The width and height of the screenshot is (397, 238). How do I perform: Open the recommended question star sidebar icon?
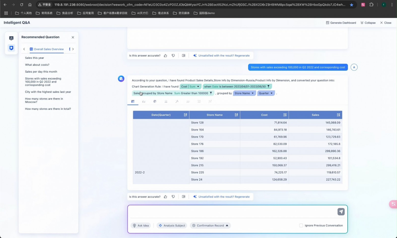pyautogui.click(x=11, y=48)
